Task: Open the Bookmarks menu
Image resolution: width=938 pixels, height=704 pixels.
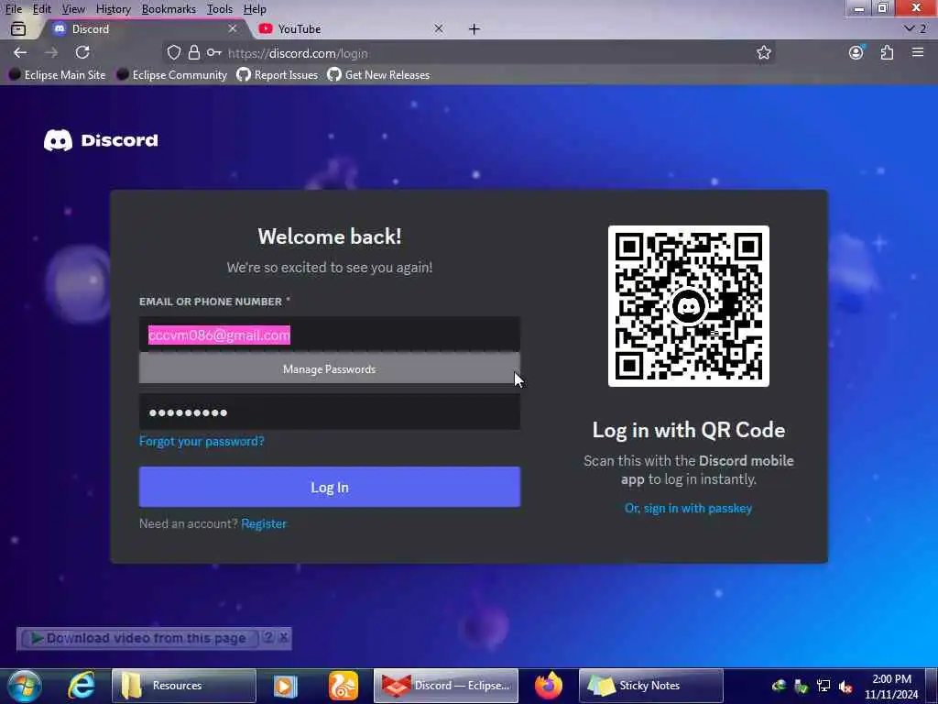Action: tap(169, 9)
